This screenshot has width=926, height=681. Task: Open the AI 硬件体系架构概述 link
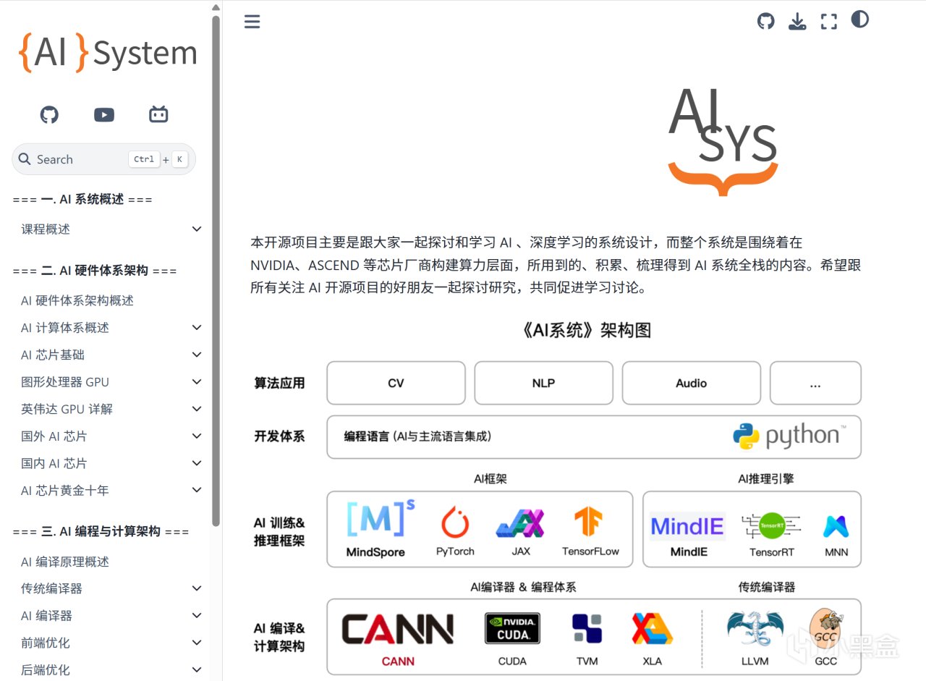tap(77, 300)
